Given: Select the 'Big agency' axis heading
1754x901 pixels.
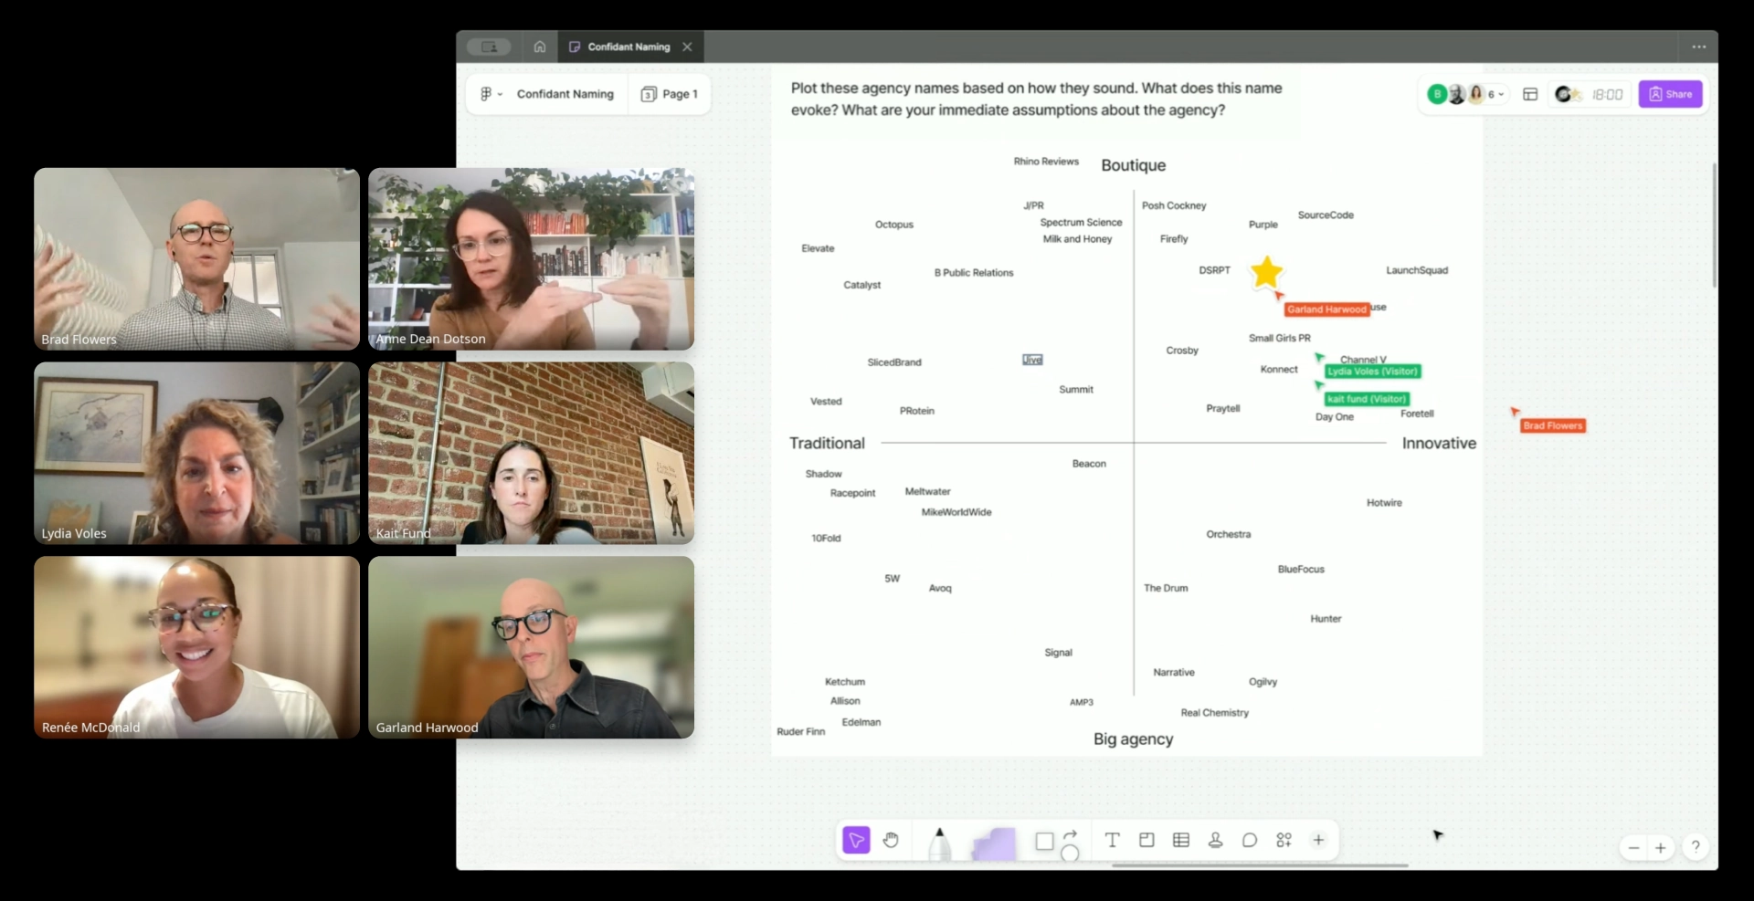Looking at the screenshot, I should tap(1133, 739).
